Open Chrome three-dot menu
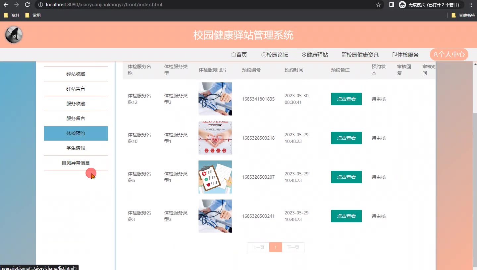Viewport: 477px width, 270px height. point(471,5)
